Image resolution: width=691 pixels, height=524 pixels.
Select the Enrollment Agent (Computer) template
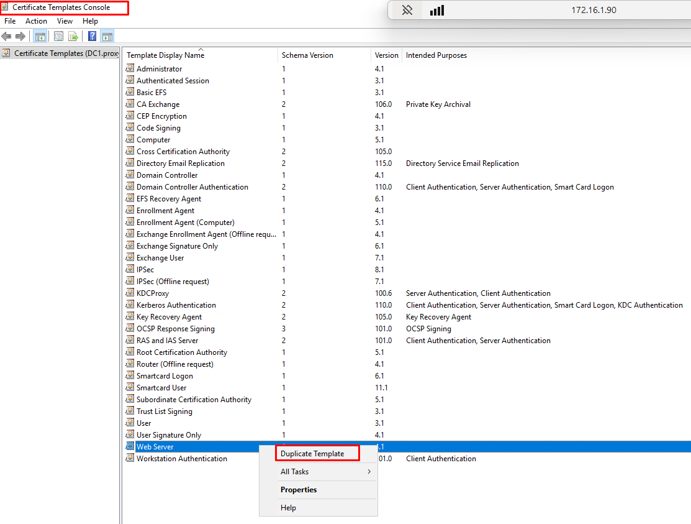pyautogui.click(x=186, y=223)
